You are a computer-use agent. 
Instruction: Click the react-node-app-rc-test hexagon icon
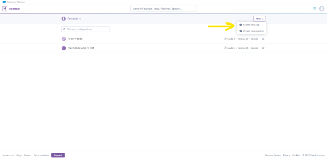64,48
